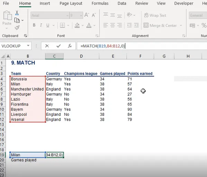Image resolution: width=207 pixels, height=177 pixels.
Task: Expand the Underline style dropdown arrow
Action: click(54, 25)
